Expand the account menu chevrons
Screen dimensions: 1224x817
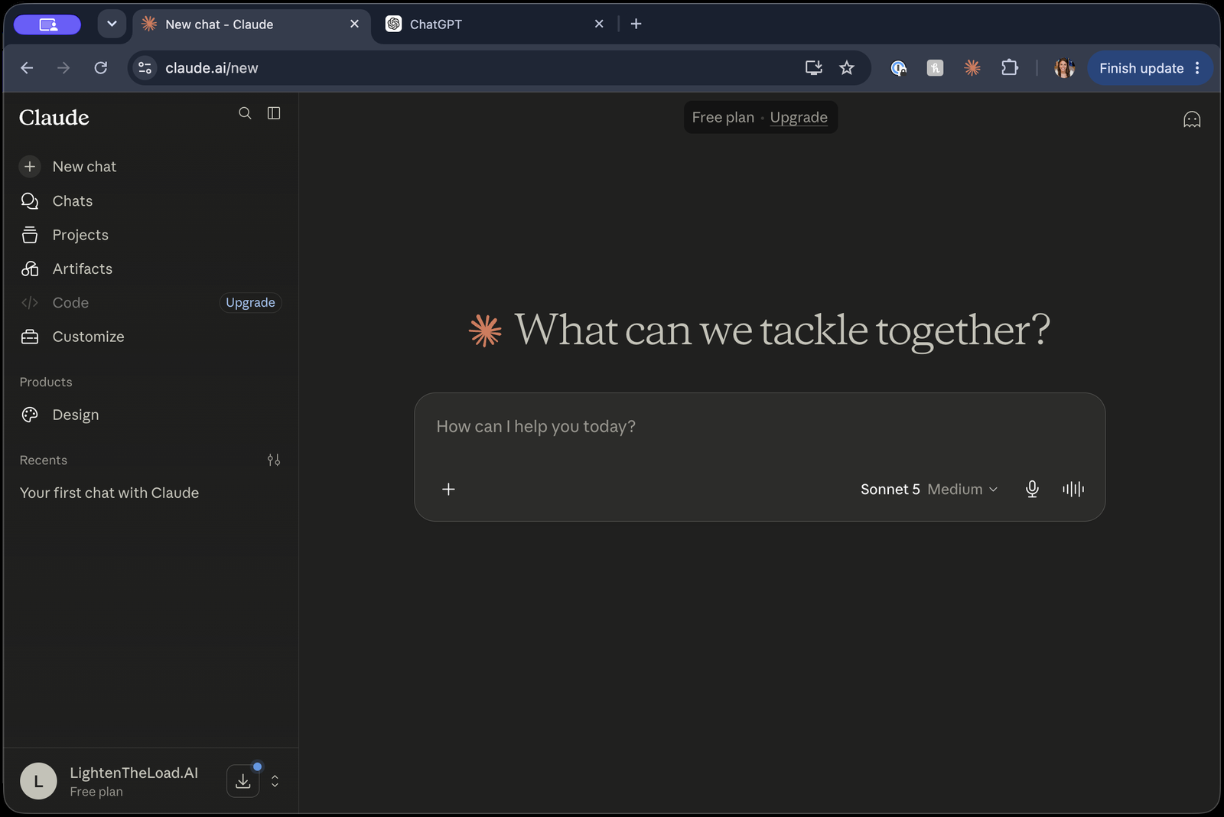[275, 781]
